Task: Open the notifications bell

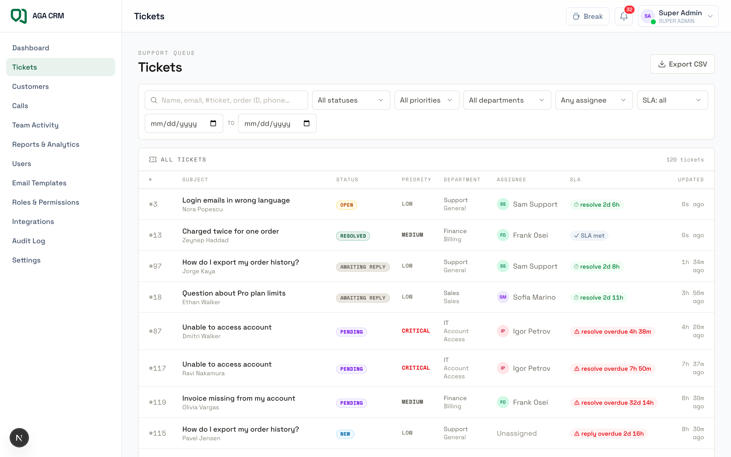Action: [x=623, y=16]
